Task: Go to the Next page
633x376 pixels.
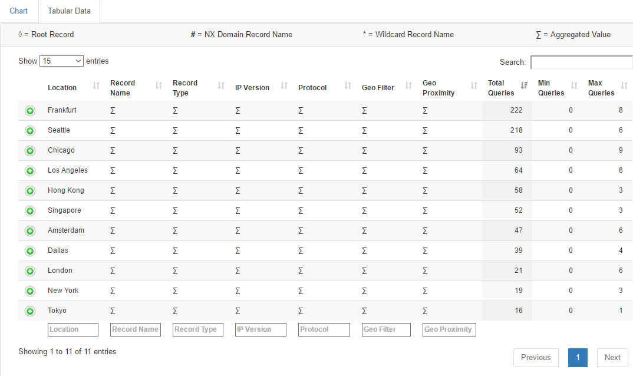Action: (x=612, y=357)
